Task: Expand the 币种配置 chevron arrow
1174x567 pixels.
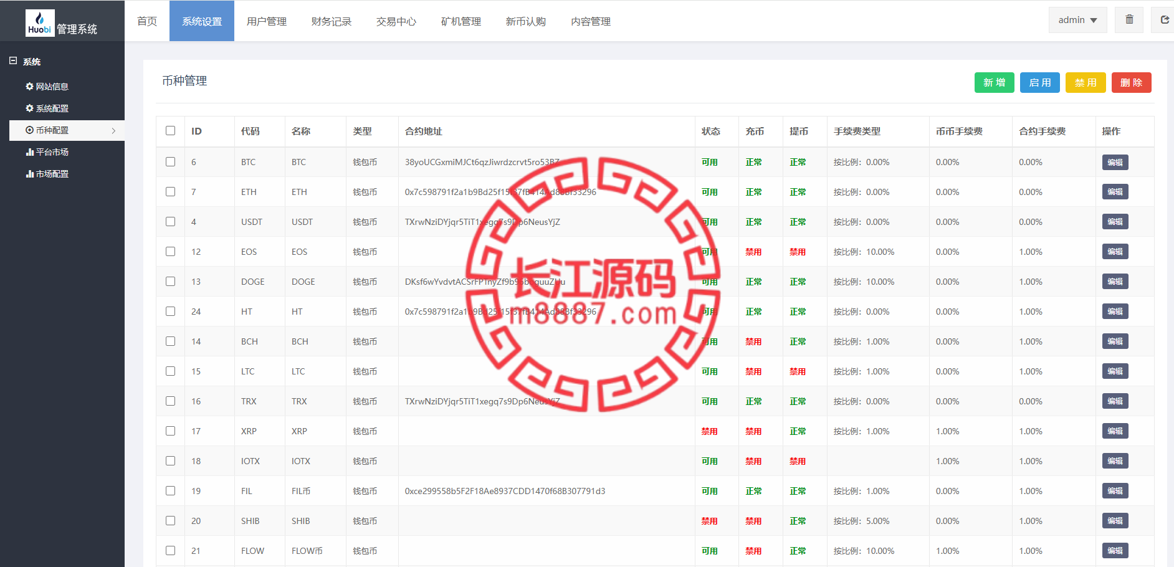Action: tap(113, 131)
